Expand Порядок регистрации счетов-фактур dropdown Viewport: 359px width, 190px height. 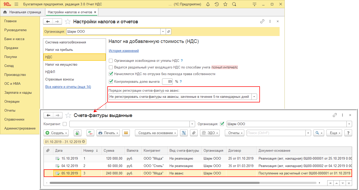click(254, 97)
